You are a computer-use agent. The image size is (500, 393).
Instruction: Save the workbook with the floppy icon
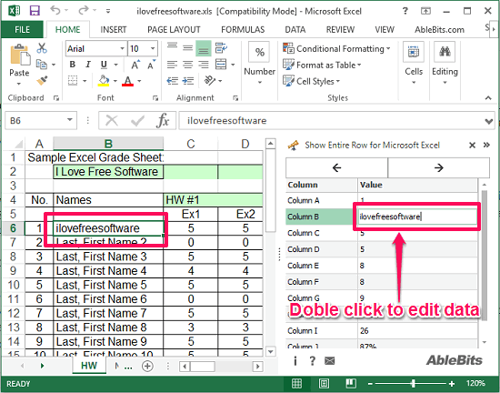tap(35, 11)
